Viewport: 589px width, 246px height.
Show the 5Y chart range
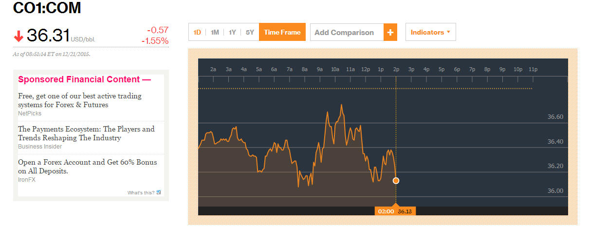250,32
